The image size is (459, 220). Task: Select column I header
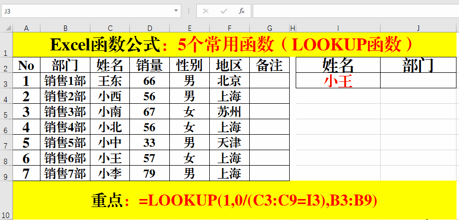point(338,28)
